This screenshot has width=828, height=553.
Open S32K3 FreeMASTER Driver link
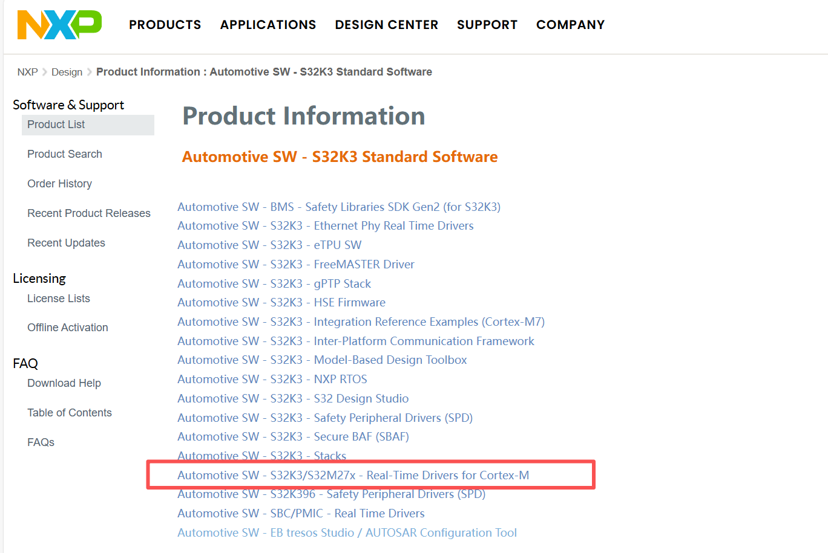(x=296, y=264)
